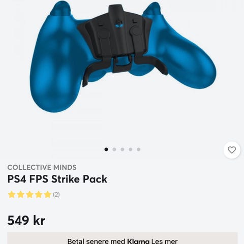Click the fifth yellow rating star
Viewport: 244px width, 244px height.
(x=47, y=195)
